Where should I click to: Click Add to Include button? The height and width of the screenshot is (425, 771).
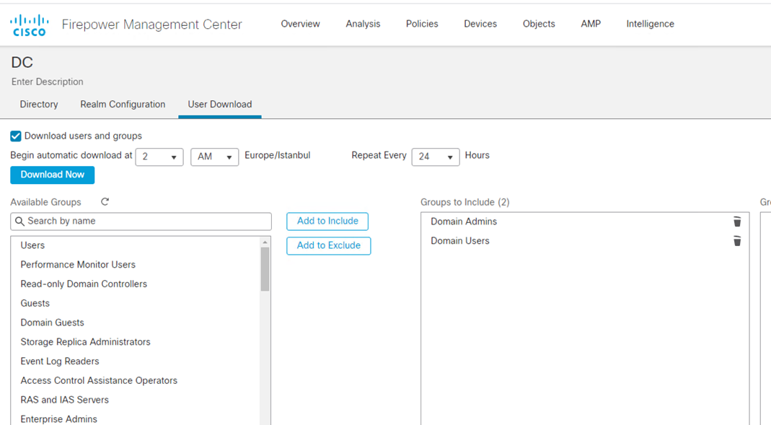pyautogui.click(x=327, y=222)
